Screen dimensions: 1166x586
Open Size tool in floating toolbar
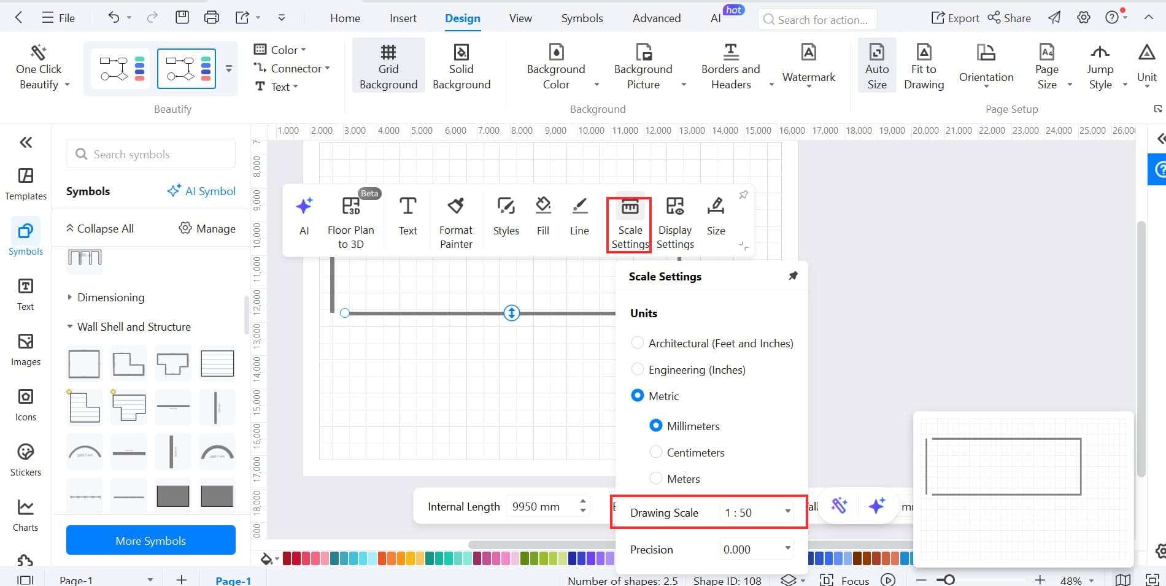pyautogui.click(x=716, y=217)
